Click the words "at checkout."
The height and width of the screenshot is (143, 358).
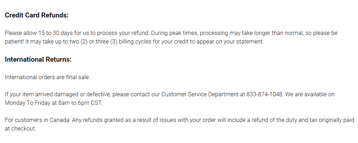click(x=20, y=129)
